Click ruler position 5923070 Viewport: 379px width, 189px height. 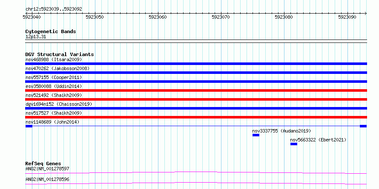tap(221, 17)
